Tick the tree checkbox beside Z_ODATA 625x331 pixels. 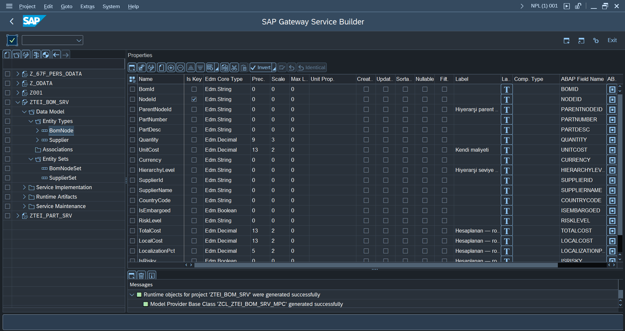point(7,83)
